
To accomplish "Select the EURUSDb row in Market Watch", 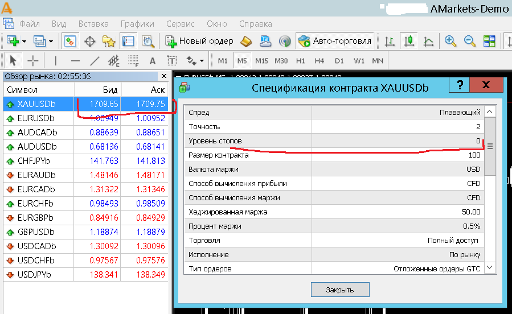I will (85, 118).
